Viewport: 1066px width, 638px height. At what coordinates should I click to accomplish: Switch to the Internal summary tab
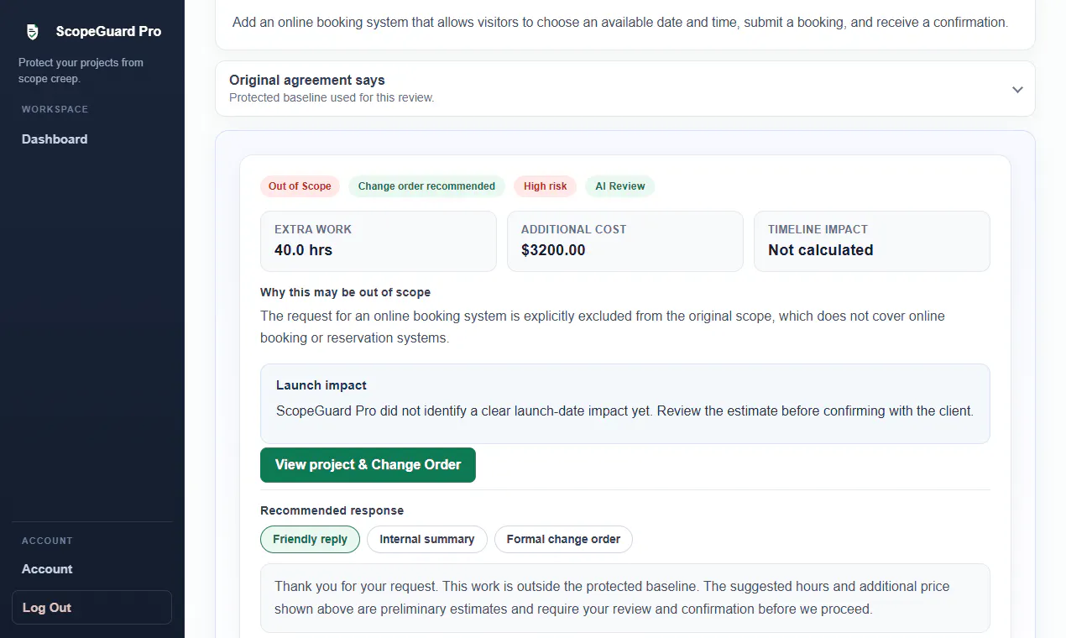(426, 539)
